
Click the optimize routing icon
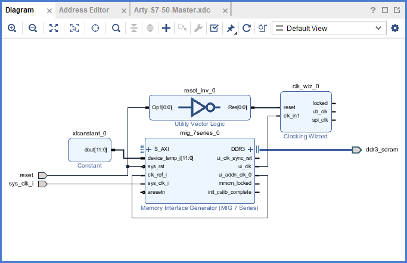click(x=262, y=28)
